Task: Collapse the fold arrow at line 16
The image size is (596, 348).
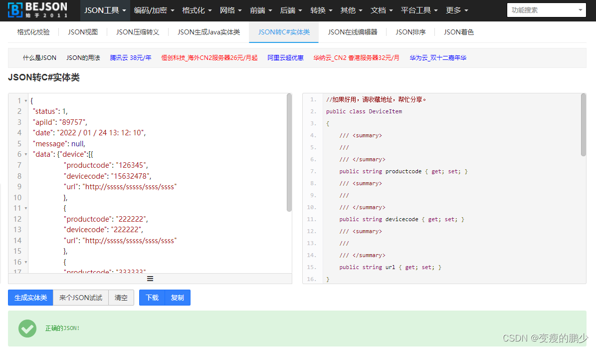Action: pos(26,262)
